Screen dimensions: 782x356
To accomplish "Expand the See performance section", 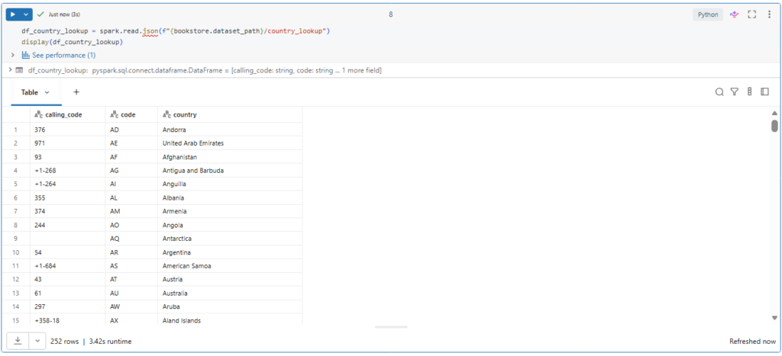I will (x=13, y=55).
